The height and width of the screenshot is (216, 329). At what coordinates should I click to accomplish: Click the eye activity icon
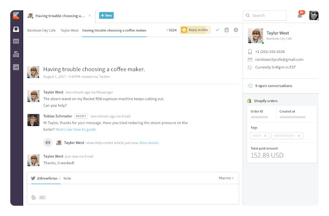tap(48, 142)
